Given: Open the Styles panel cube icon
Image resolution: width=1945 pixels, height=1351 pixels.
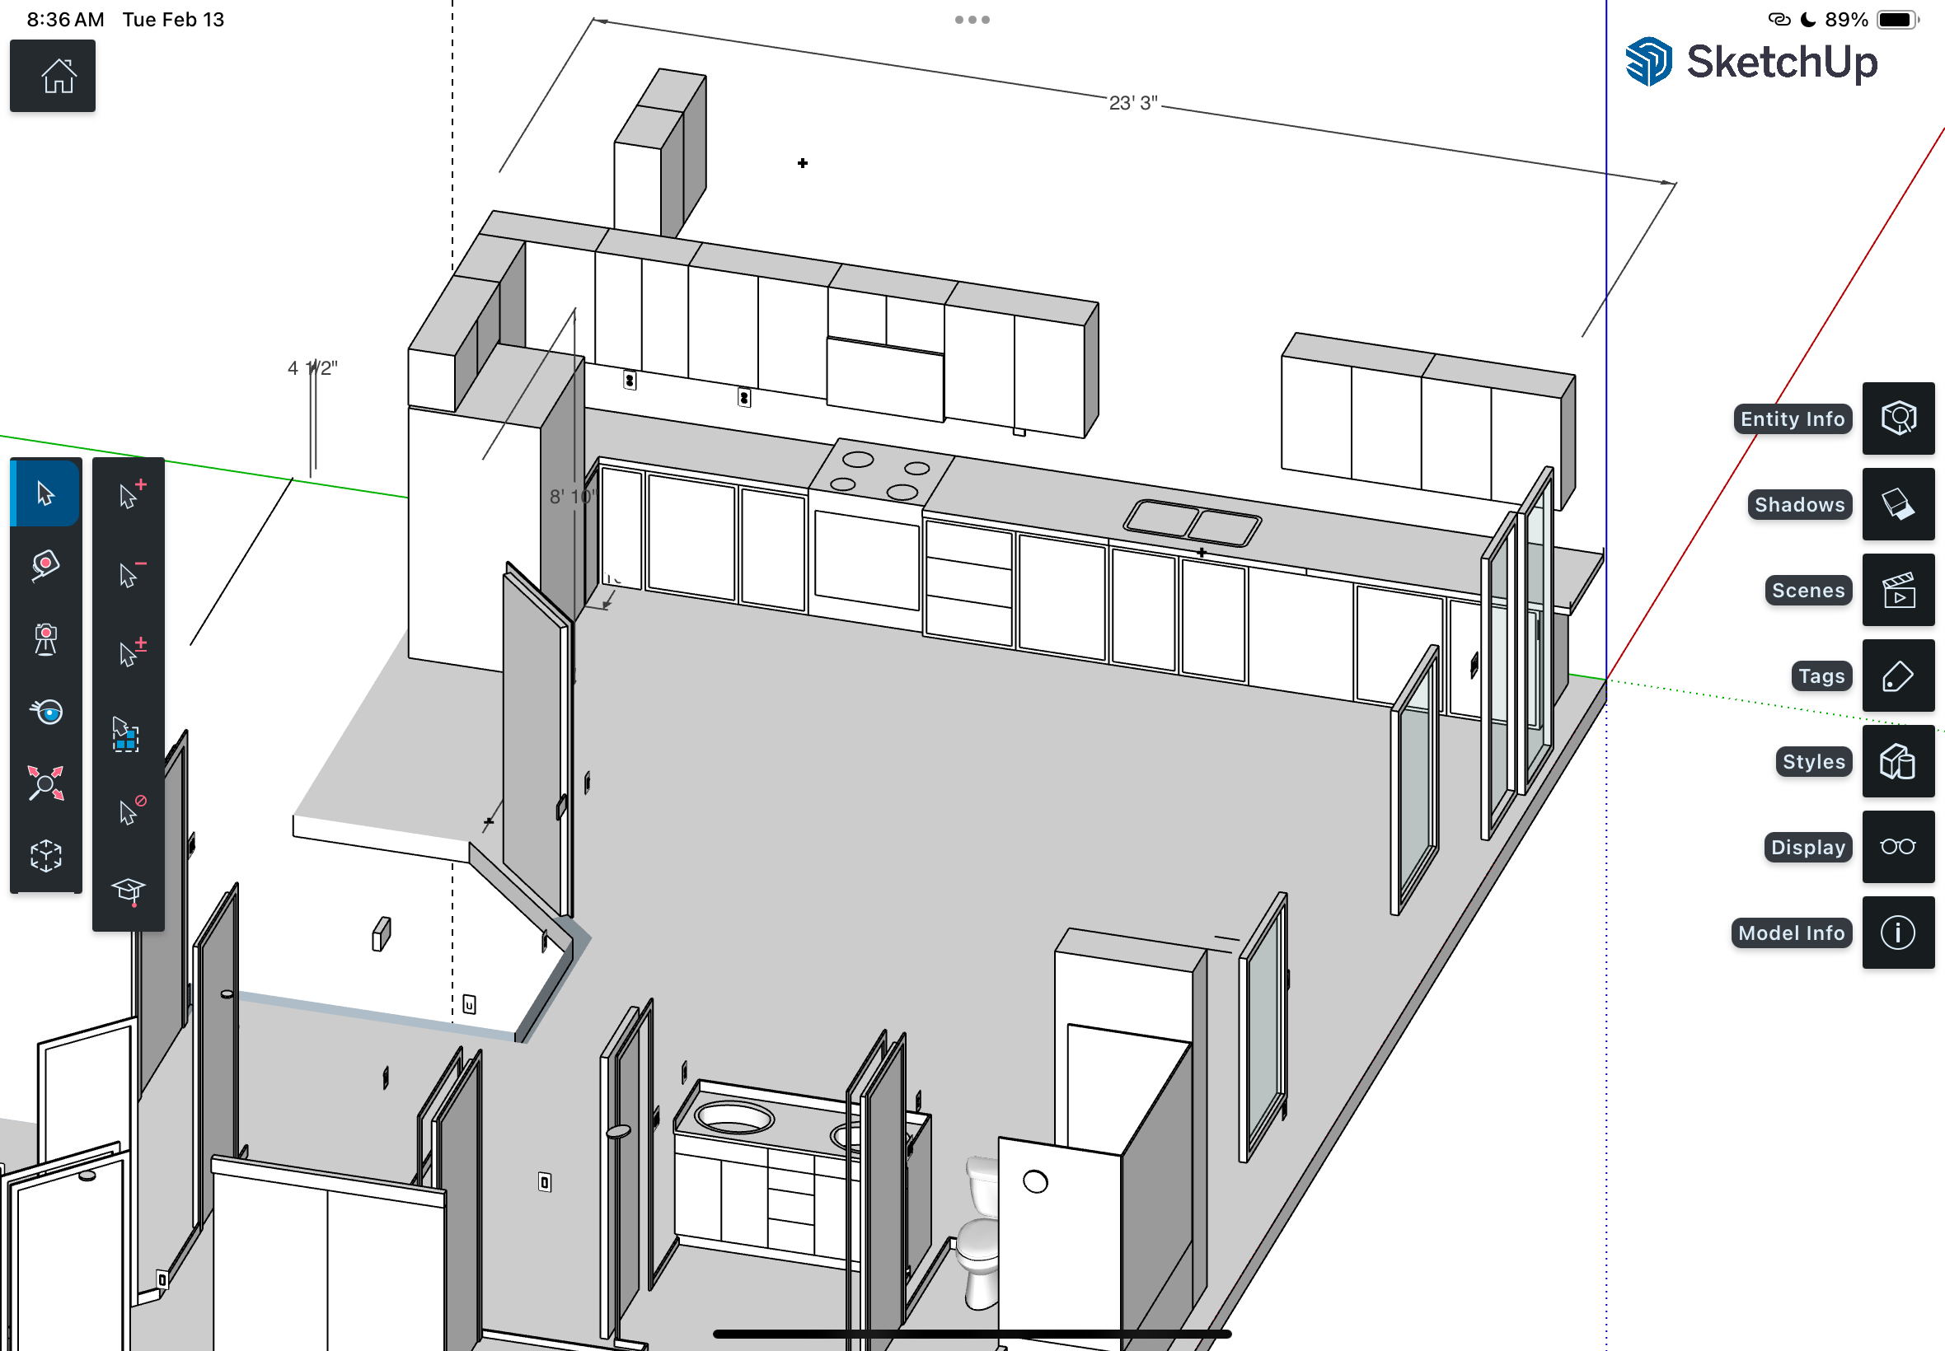Looking at the screenshot, I should tap(1897, 762).
